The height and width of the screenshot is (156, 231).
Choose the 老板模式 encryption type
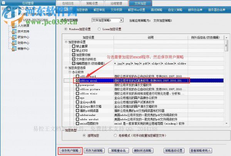pyautogui.click(x=115, y=135)
